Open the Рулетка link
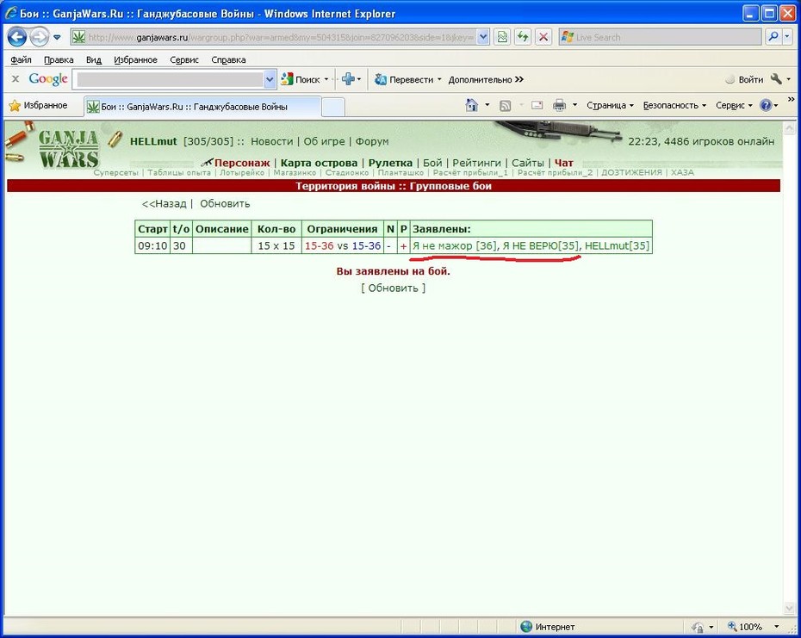The width and height of the screenshot is (801, 638). click(x=390, y=163)
